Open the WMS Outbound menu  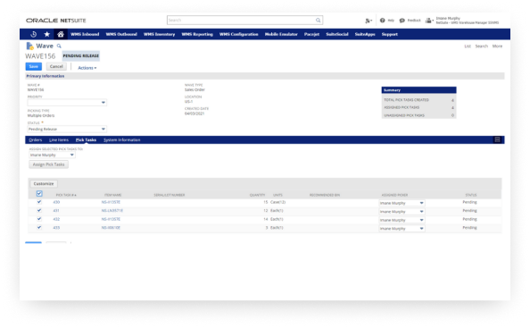(x=121, y=34)
